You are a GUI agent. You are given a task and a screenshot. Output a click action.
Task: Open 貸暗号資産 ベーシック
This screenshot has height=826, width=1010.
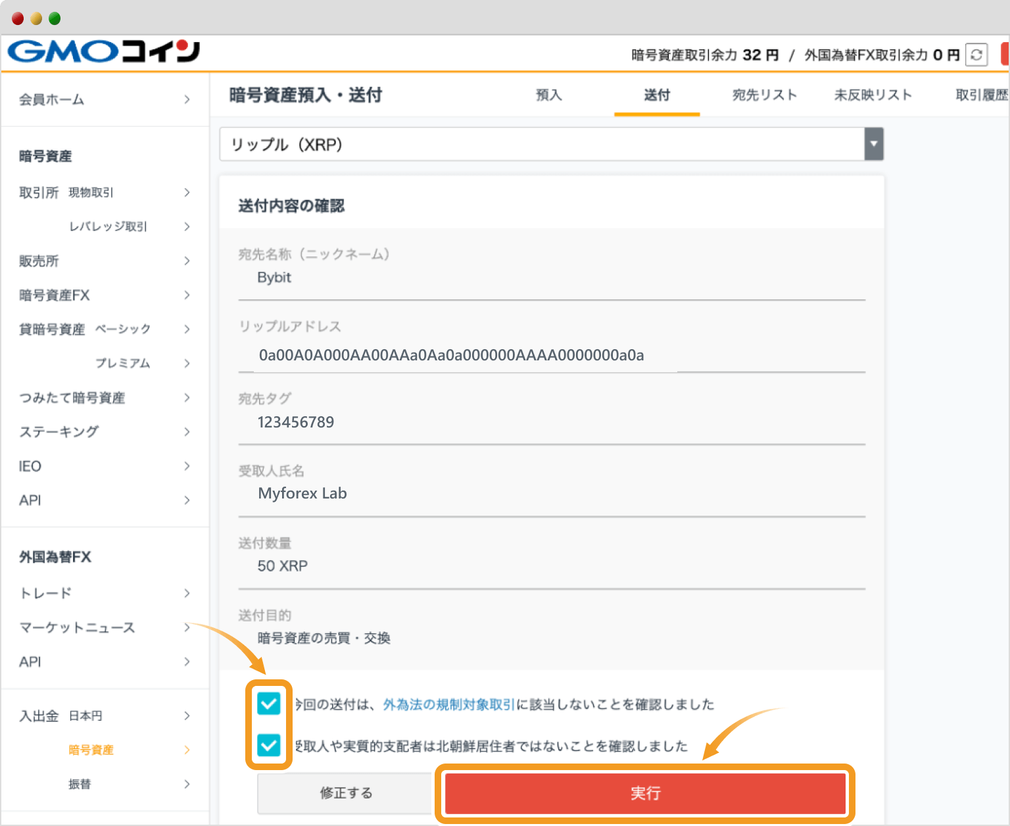click(x=85, y=329)
